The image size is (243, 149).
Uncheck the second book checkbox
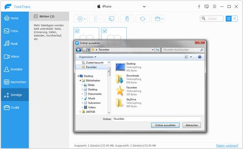(x=105, y=31)
